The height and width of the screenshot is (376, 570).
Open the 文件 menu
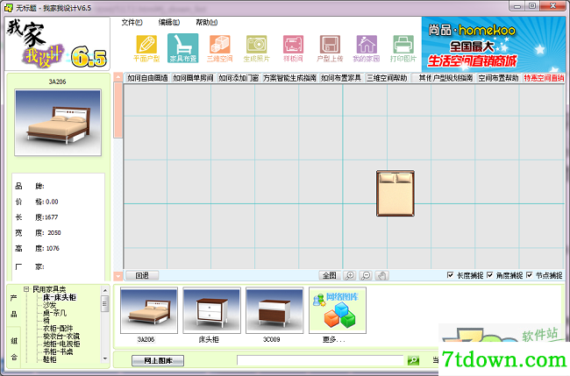point(132,23)
